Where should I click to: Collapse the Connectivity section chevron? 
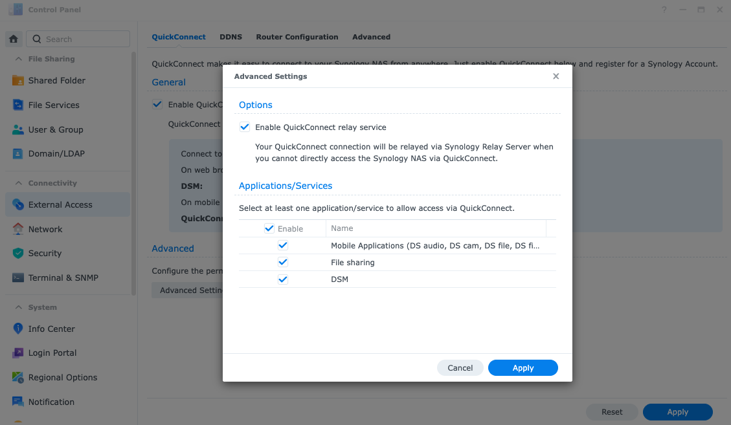pyautogui.click(x=18, y=183)
